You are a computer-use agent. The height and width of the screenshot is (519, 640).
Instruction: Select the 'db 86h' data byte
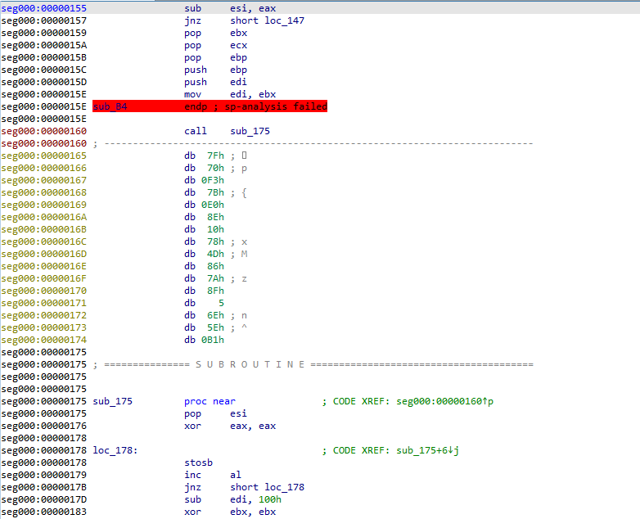pos(204,266)
